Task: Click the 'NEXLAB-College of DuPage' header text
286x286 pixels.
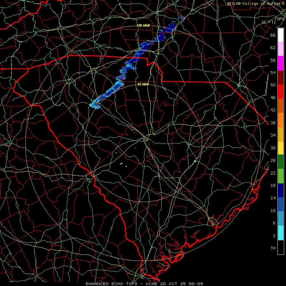Action: click(254, 3)
